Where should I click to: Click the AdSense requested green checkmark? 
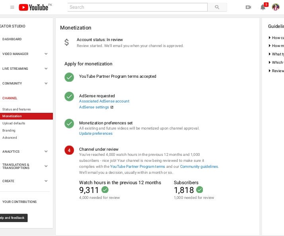69,96
